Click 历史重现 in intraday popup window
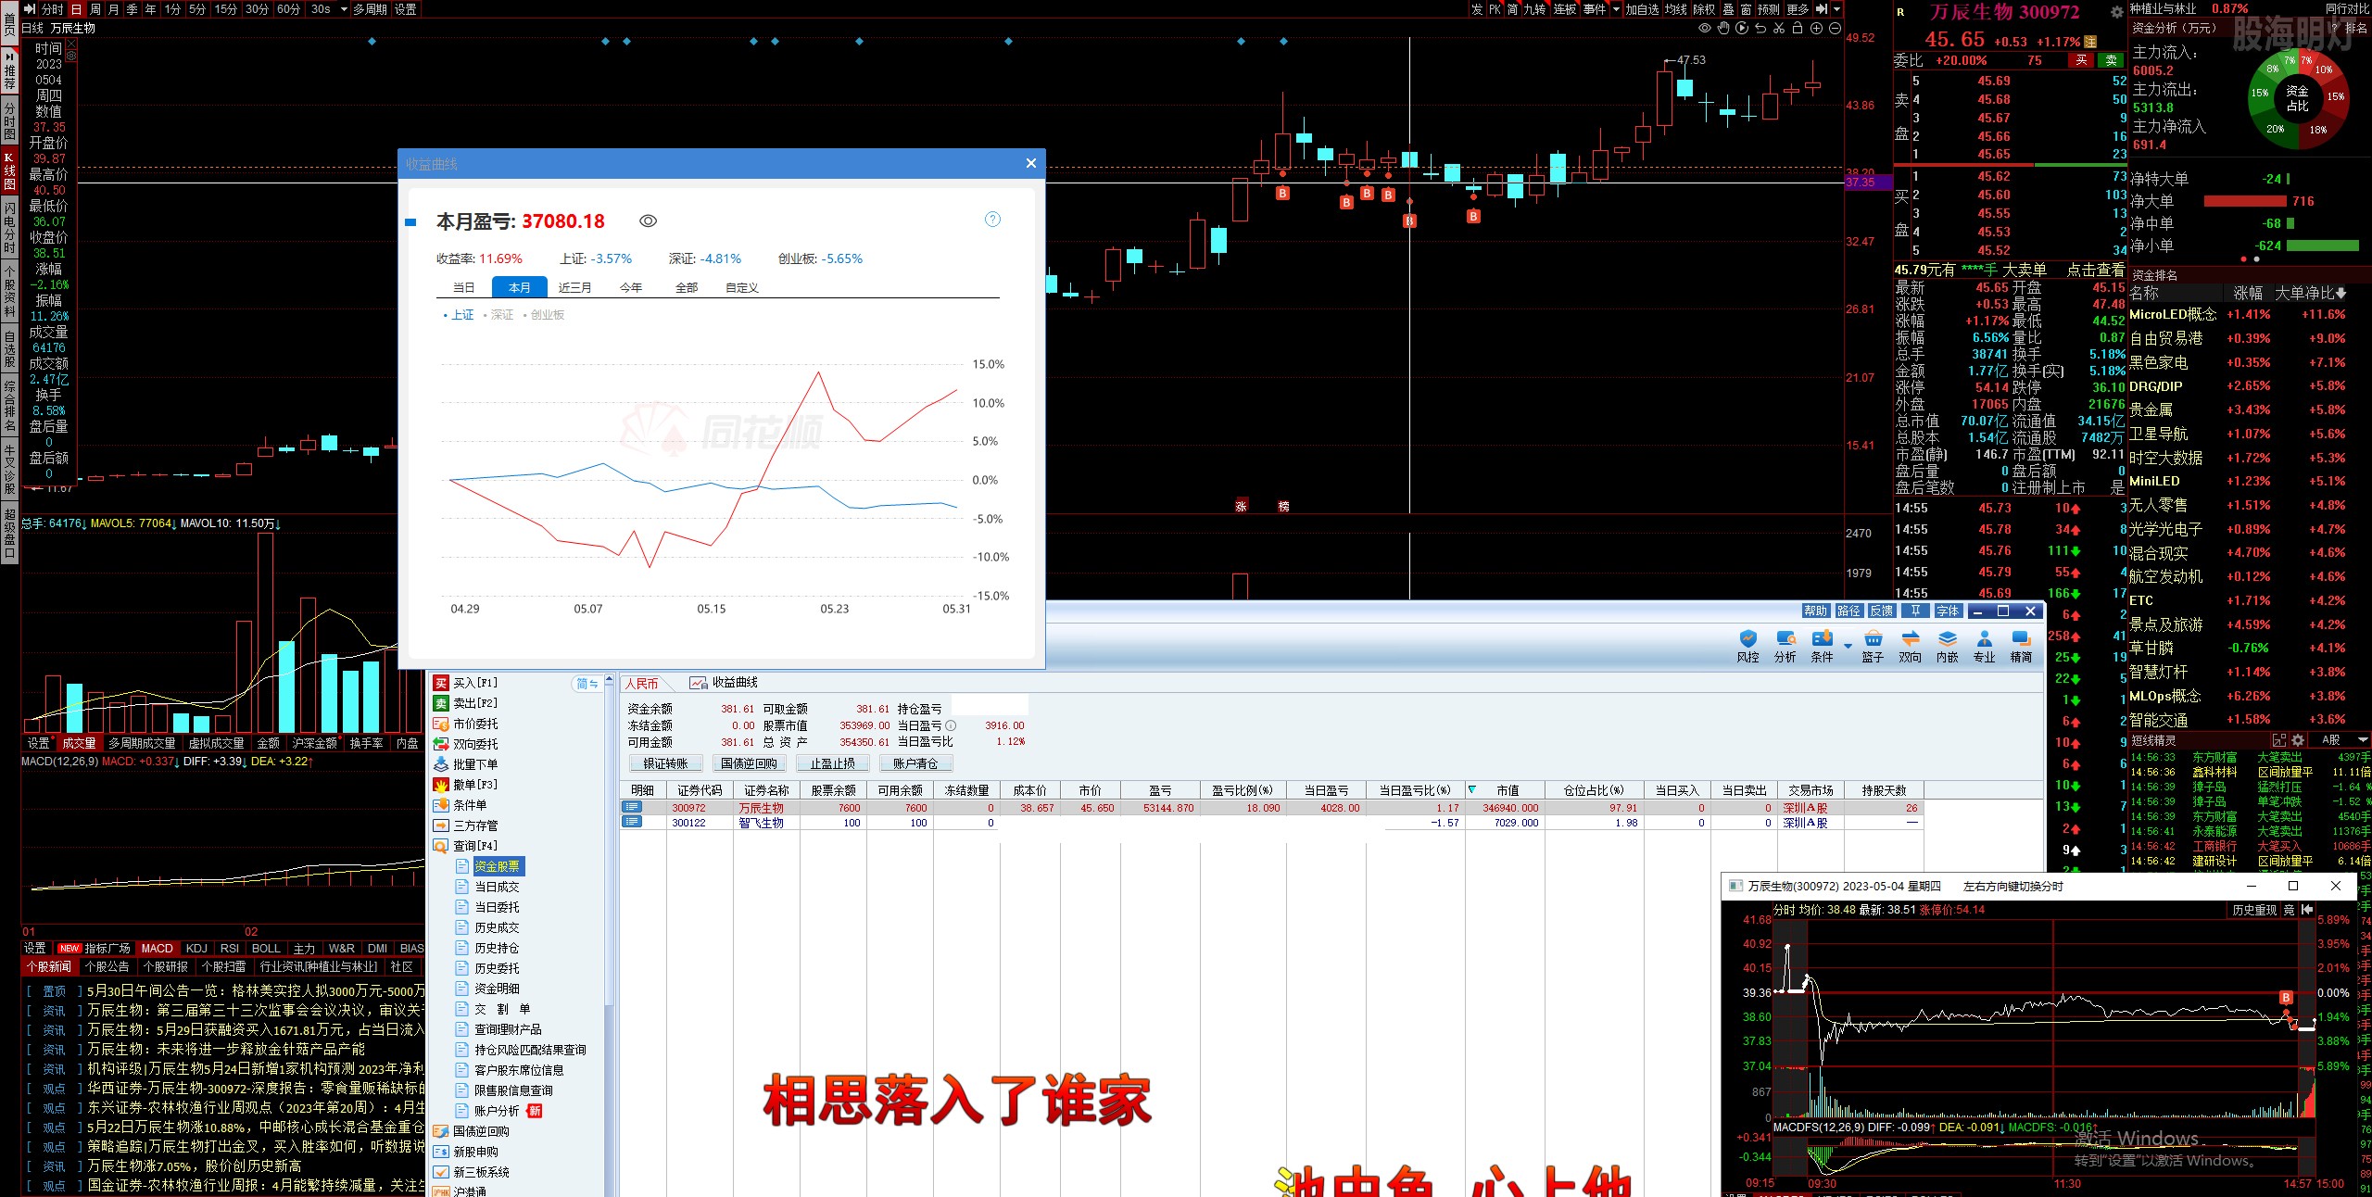Image resolution: width=2372 pixels, height=1197 pixels. (2254, 910)
